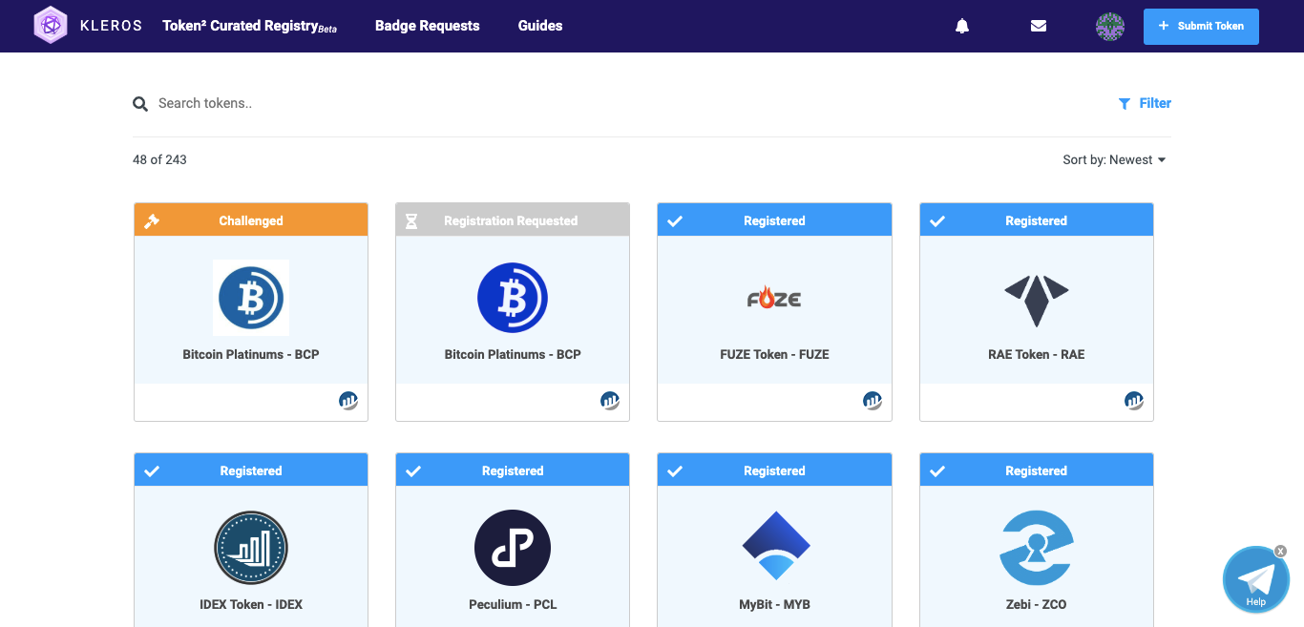Viewport: 1304px width, 627px height.
Task: Click the '48 of 243' count text
Action: 159,159
